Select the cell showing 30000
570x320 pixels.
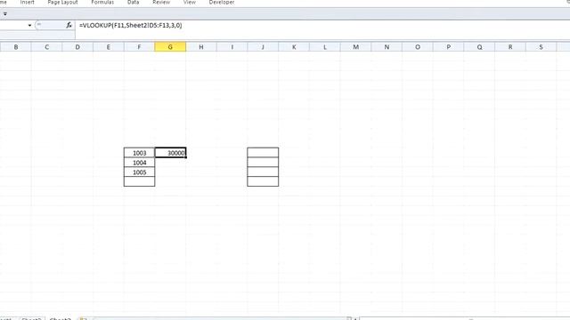[x=170, y=153]
